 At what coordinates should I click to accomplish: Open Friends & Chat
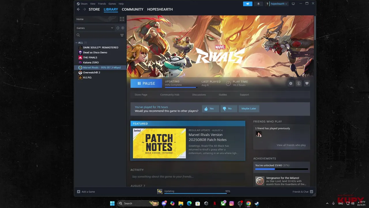[303, 192]
